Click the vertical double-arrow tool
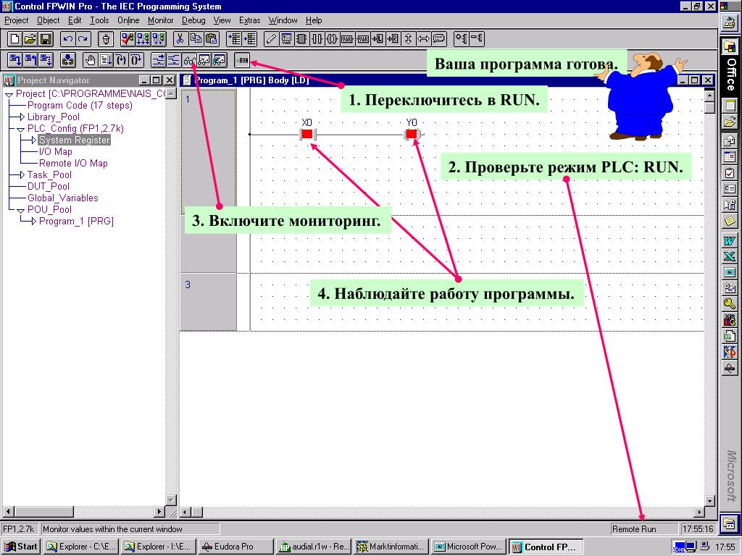The height and width of the screenshot is (556, 742). tap(408, 39)
